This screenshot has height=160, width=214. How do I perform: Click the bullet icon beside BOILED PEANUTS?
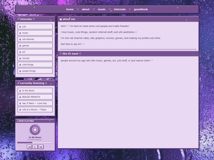click(x=20, y=97)
